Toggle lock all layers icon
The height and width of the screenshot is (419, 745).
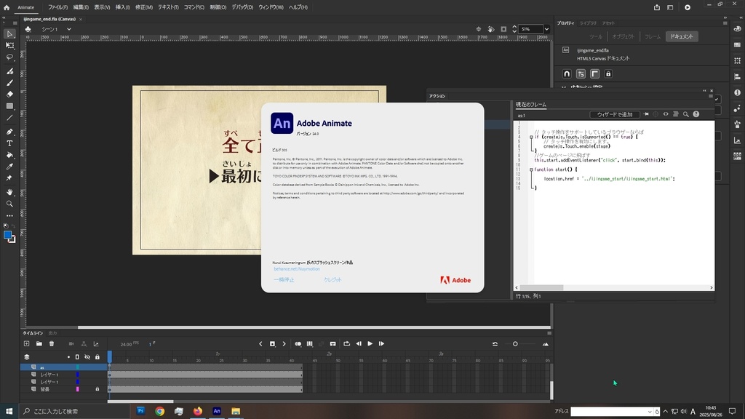(97, 356)
